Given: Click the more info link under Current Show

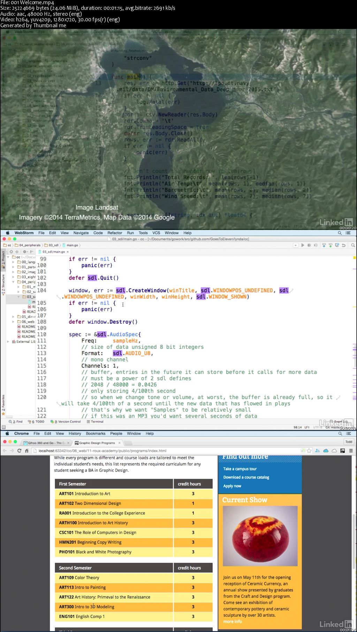Looking at the screenshot, I should (x=233, y=622).
